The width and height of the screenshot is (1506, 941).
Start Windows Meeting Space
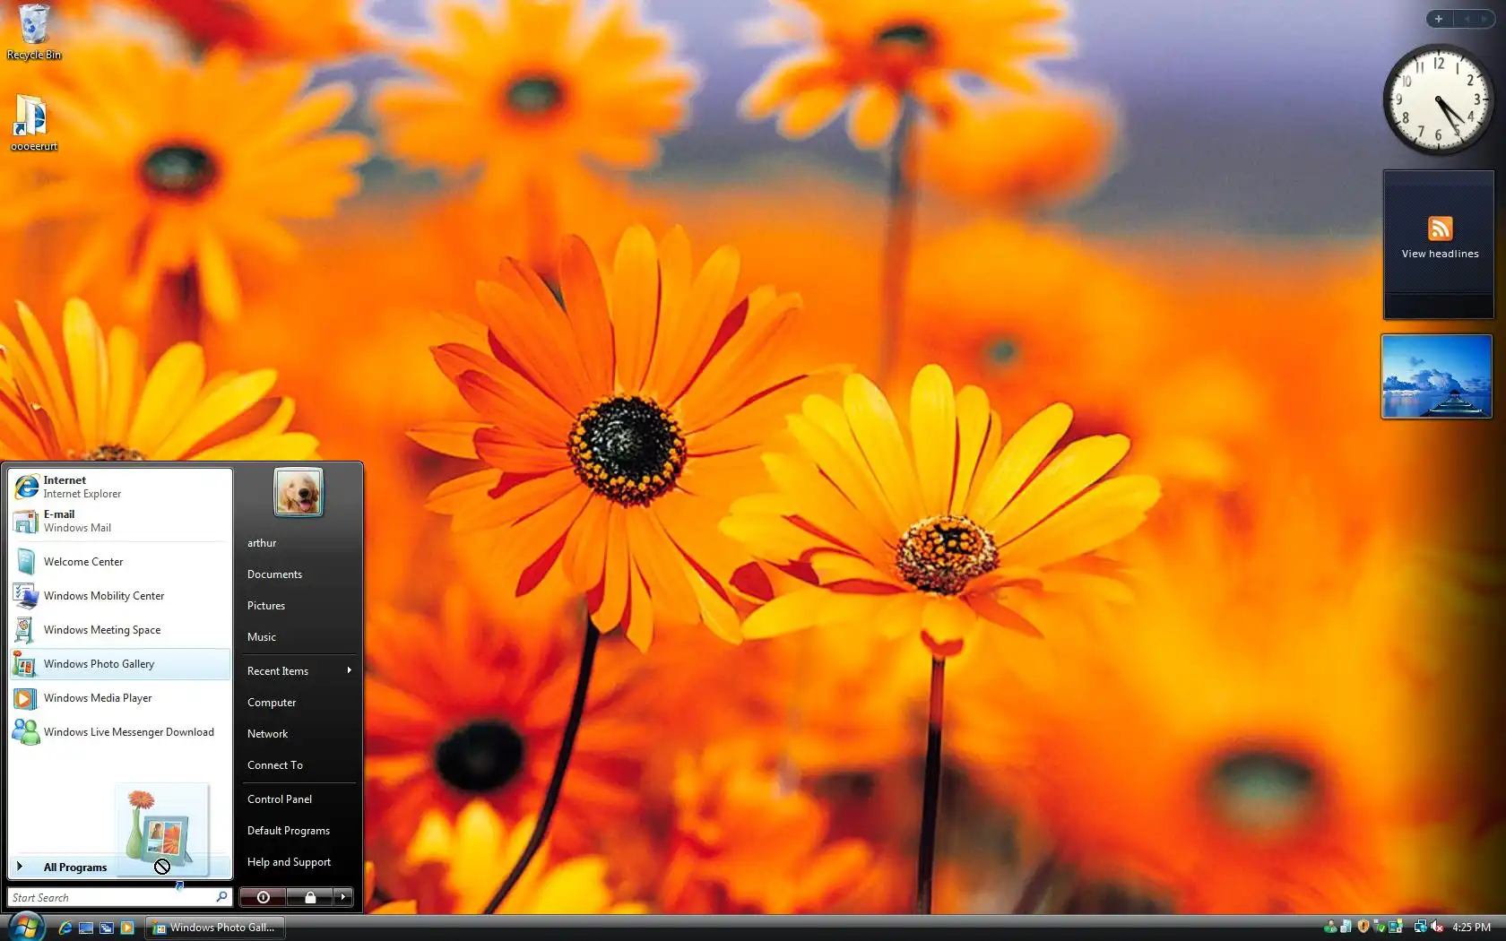pyautogui.click(x=120, y=630)
